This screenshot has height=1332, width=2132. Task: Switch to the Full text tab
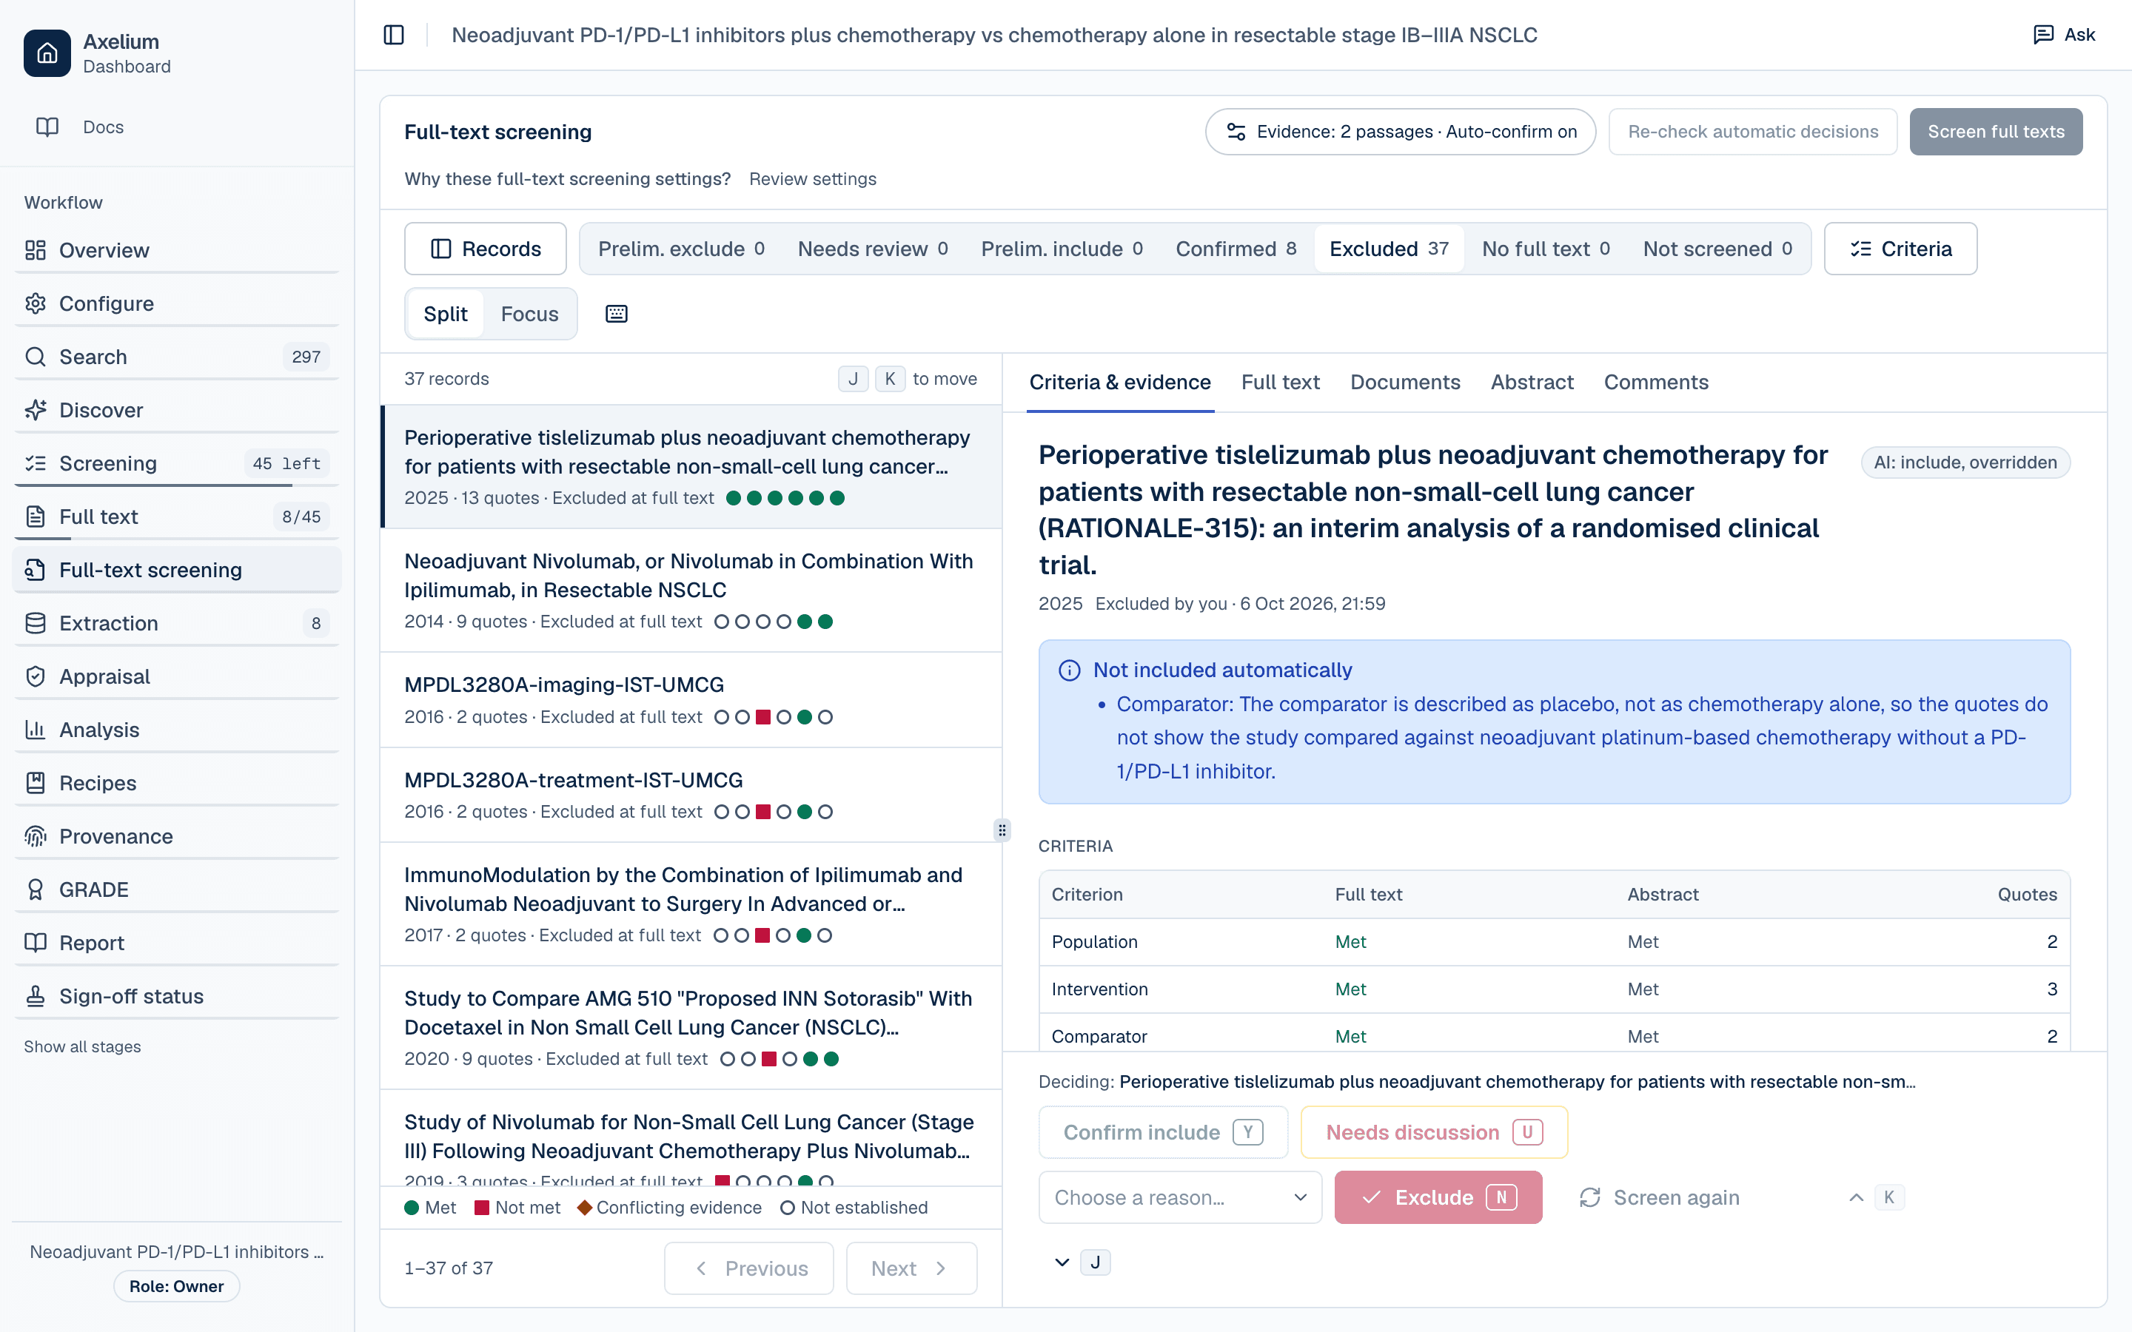point(1280,383)
